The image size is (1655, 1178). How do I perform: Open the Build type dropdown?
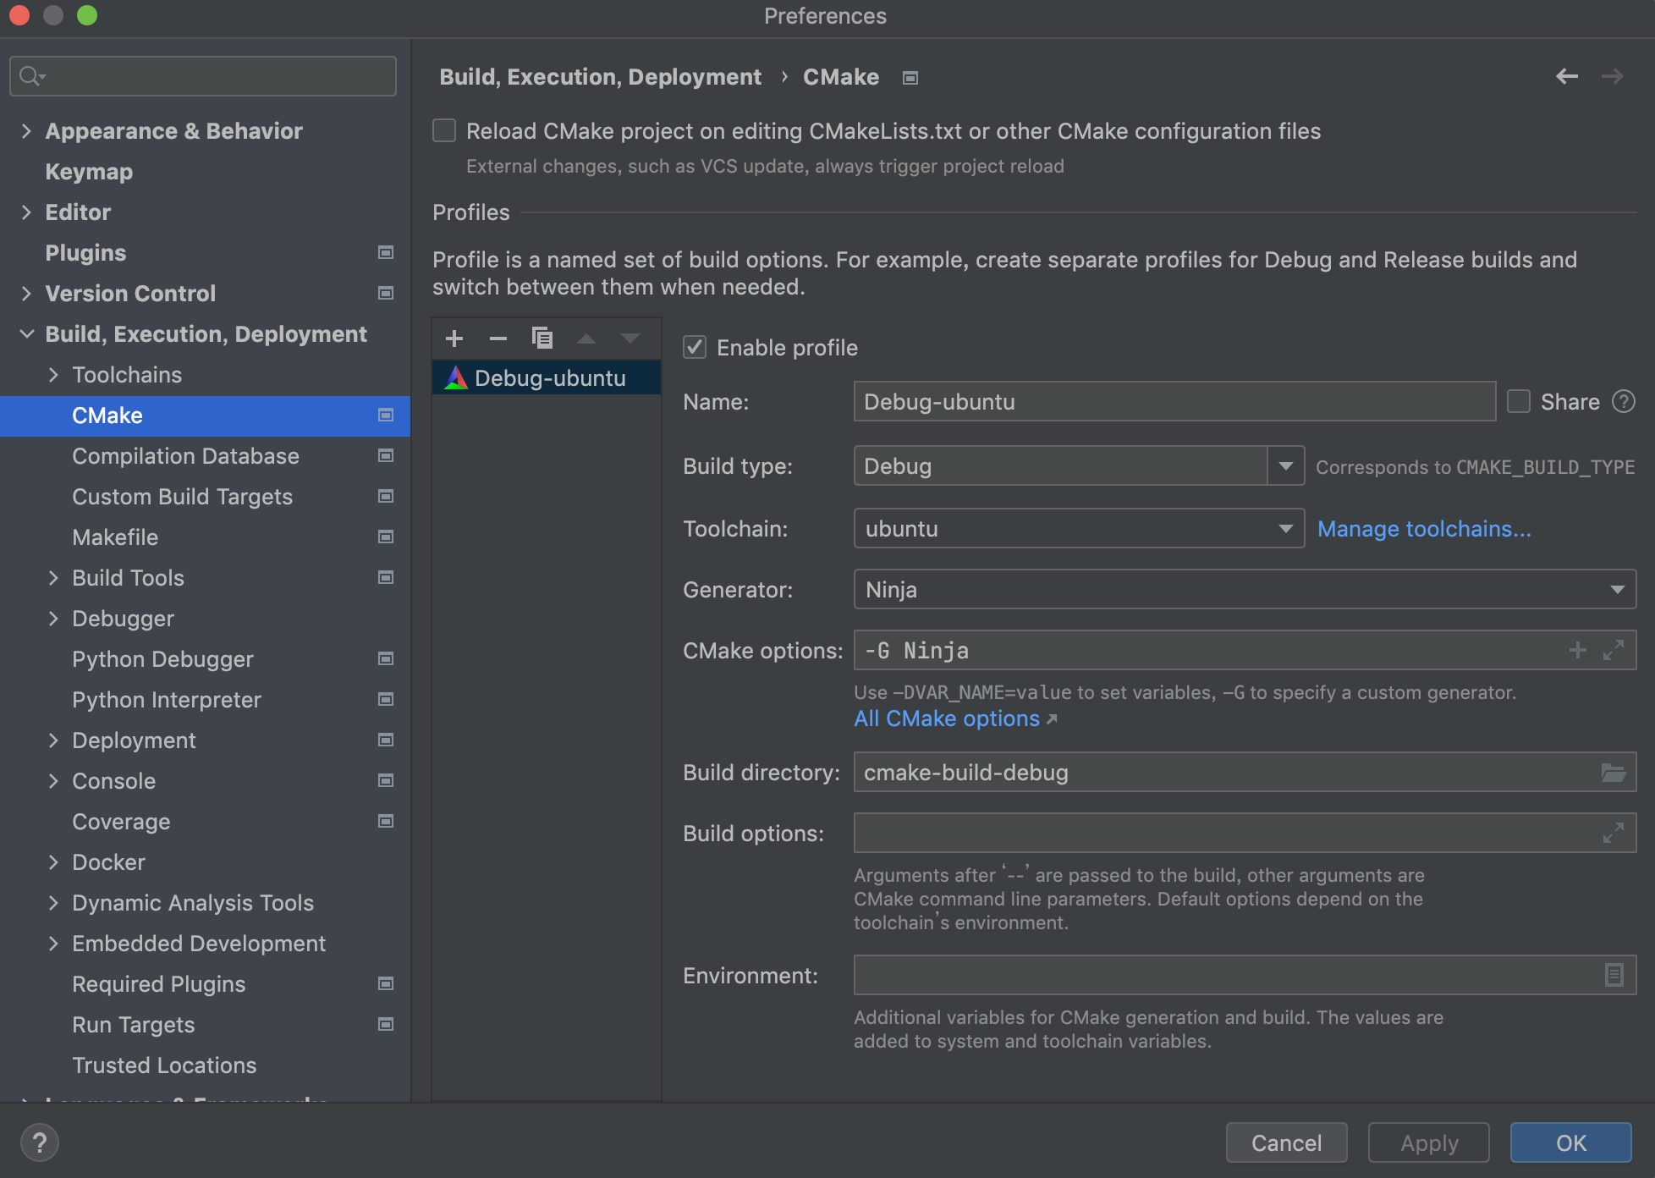click(1285, 466)
